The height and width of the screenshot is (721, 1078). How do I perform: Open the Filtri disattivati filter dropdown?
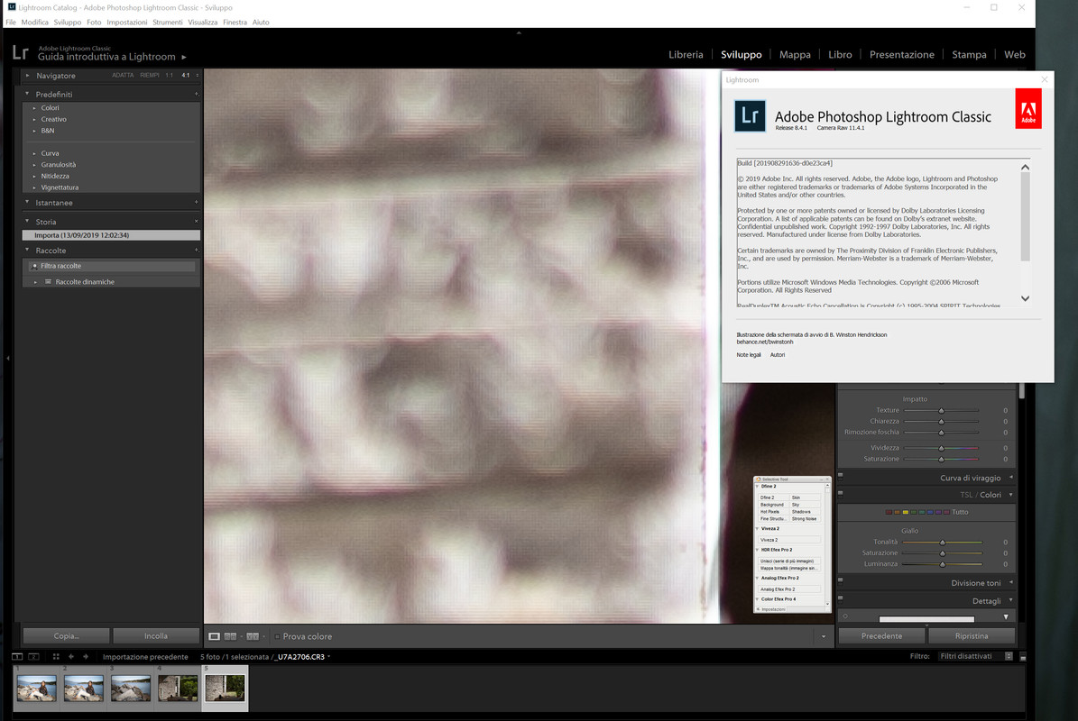[x=975, y=656]
